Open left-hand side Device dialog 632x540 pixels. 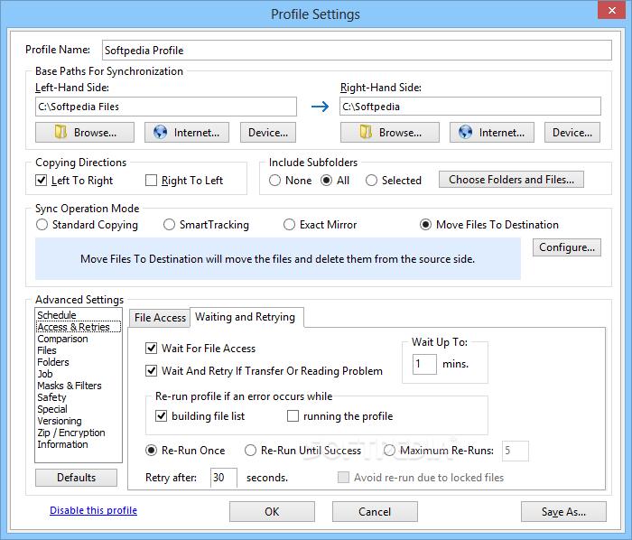pyautogui.click(x=268, y=133)
